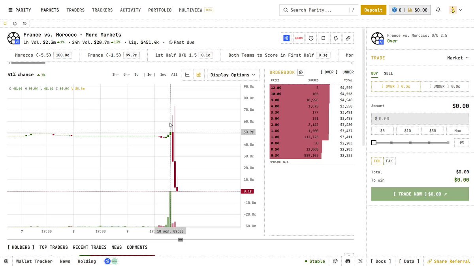The height and width of the screenshot is (266, 474).
Task: Set a market alert with the bell icon
Action: 336,38
